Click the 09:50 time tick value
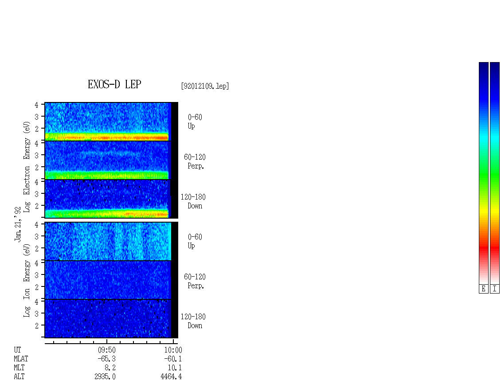 pyautogui.click(x=107, y=350)
